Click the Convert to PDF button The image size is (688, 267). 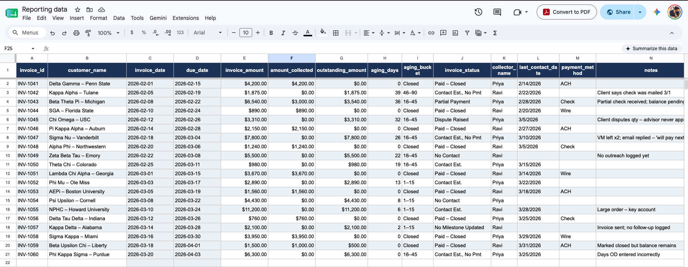click(567, 12)
